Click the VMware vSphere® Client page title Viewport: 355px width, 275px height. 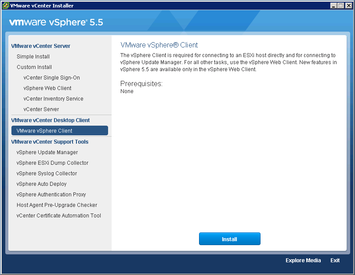pyautogui.click(x=159, y=45)
